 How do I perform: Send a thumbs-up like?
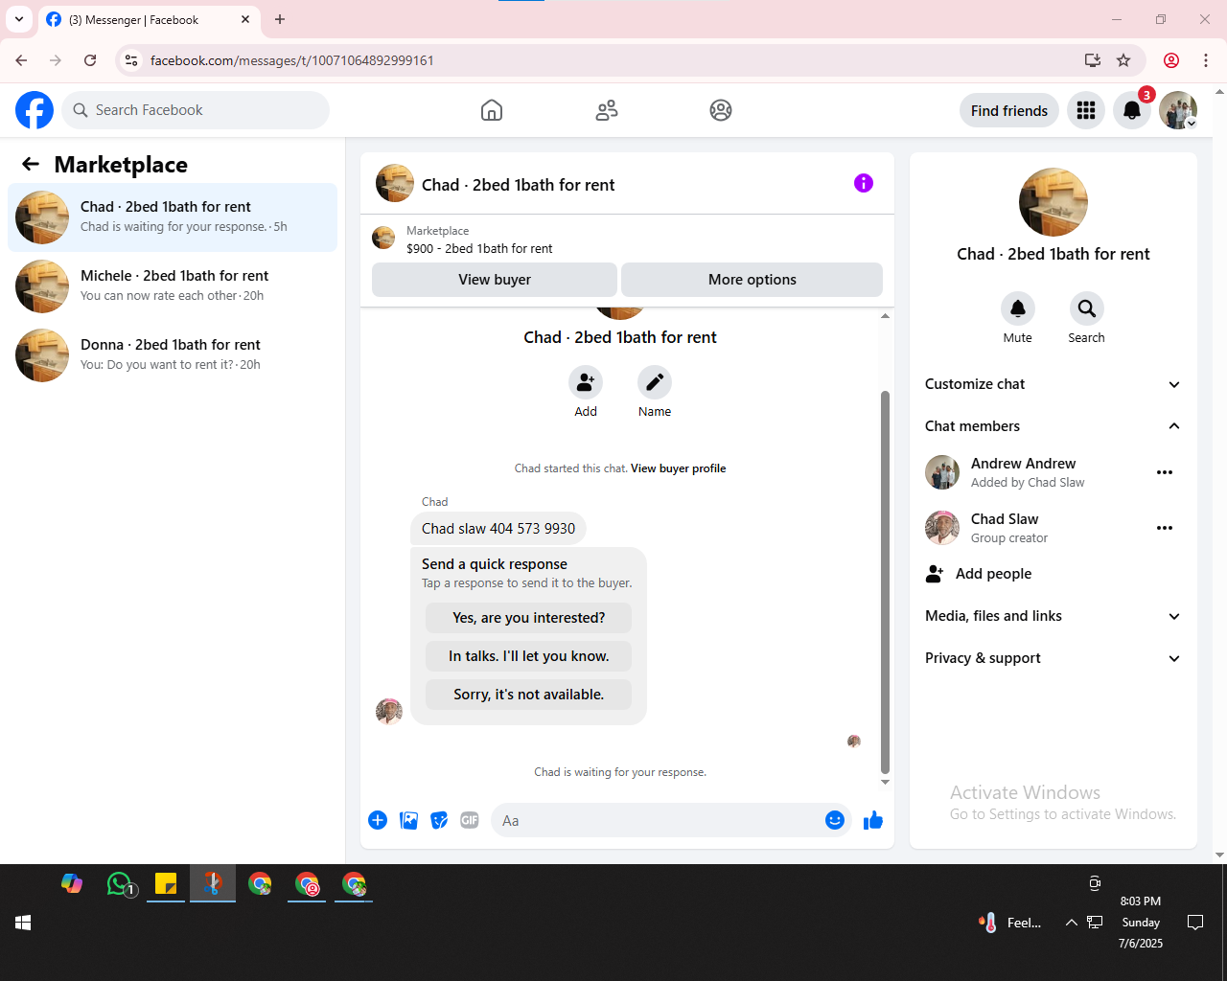873,820
